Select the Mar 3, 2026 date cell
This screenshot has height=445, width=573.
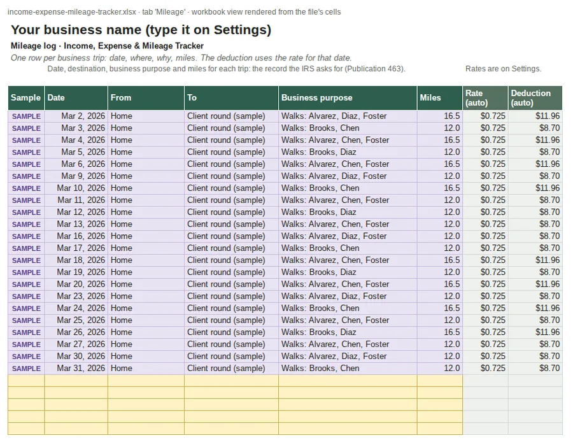(x=76, y=128)
